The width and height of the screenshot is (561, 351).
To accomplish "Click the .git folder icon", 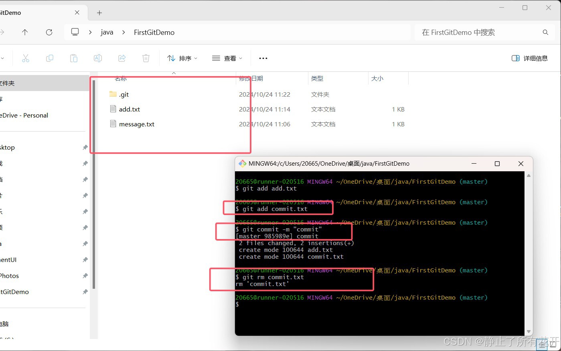I will pos(113,94).
